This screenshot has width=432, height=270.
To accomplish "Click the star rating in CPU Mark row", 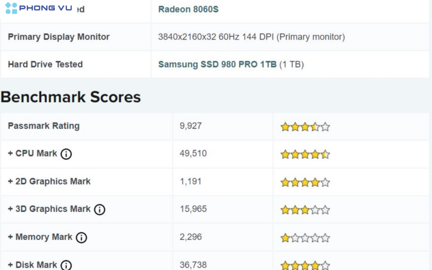I will pyautogui.click(x=305, y=154).
